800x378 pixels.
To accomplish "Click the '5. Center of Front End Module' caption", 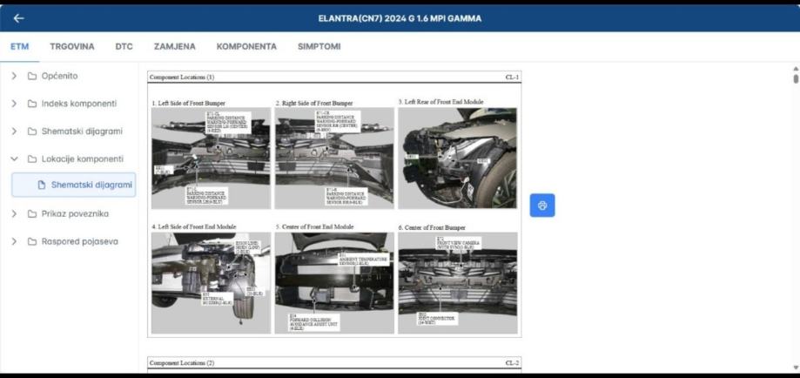I will (315, 226).
